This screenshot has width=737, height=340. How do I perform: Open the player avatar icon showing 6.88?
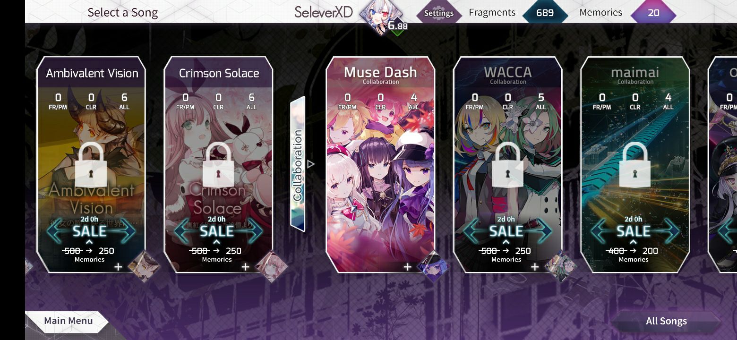380,17
